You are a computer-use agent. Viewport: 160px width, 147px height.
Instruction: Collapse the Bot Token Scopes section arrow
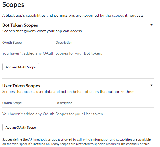tap(151, 25)
